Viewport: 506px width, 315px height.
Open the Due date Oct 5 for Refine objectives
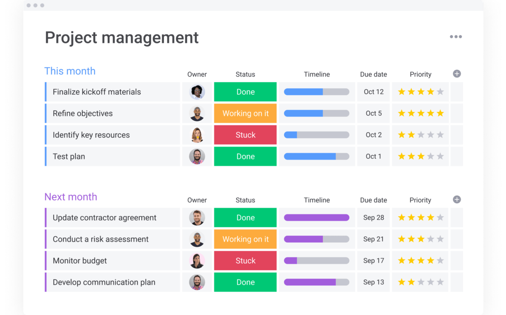coord(373,113)
